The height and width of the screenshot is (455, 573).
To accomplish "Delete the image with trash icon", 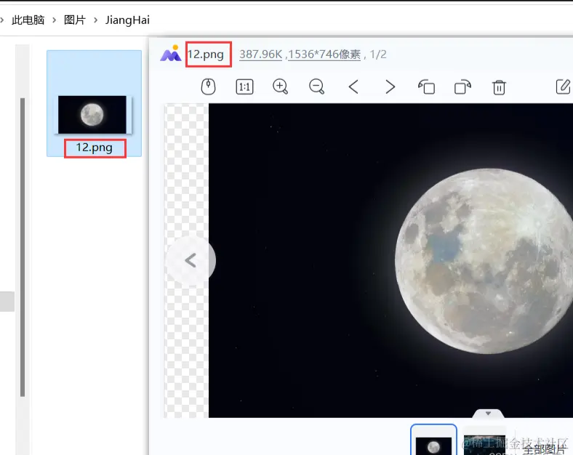I will (499, 87).
